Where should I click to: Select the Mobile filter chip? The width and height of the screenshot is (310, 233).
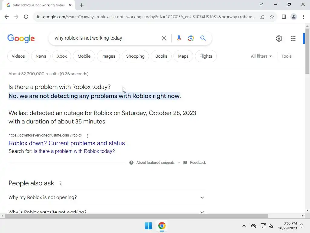(x=84, y=56)
